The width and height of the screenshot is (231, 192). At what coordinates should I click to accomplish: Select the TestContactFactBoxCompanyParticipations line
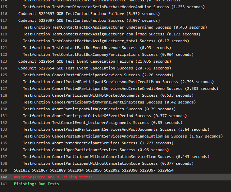pyautogui.click(x=108, y=54)
